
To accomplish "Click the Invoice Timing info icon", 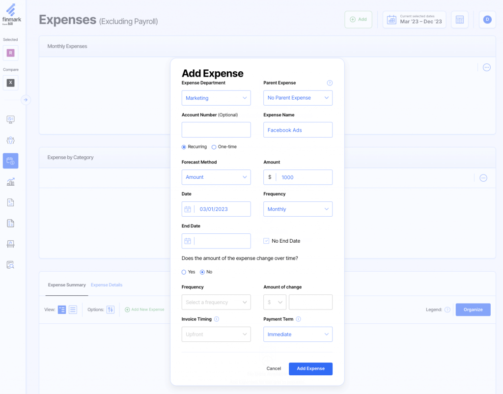I will 217,319.
